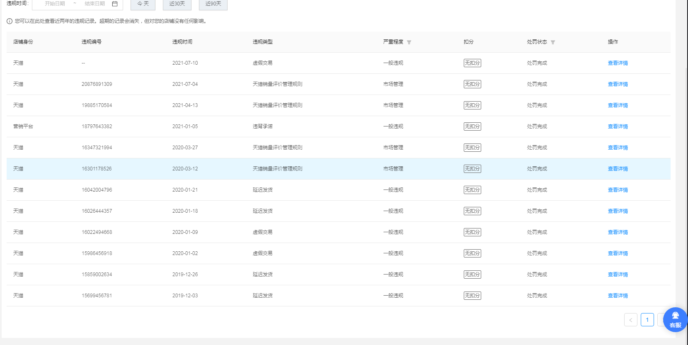The image size is (688, 345).
Task: Click 一般违规 in the 2020-01-09 row
Action: point(393,232)
